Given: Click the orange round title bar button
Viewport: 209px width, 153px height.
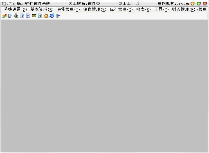Looking at the screenshot, I should click(193, 3).
